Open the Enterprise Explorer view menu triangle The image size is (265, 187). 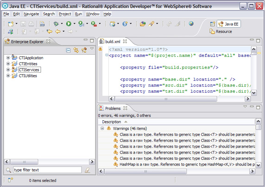(92, 49)
